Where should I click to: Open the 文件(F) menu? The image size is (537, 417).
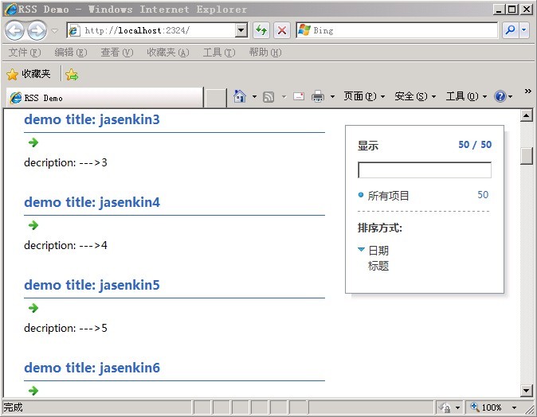(25, 53)
